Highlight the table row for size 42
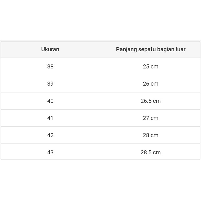The width and height of the screenshot is (201, 201). tap(100, 135)
